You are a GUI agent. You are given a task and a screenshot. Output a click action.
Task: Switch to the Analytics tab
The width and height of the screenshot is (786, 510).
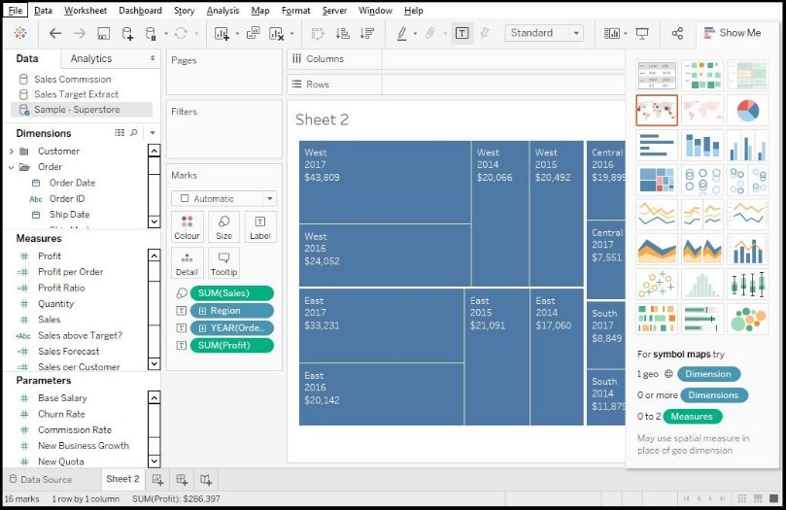[x=91, y=58]
